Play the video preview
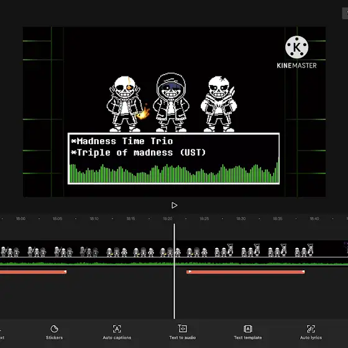The image size is (348, 348). tap(174, 205)
